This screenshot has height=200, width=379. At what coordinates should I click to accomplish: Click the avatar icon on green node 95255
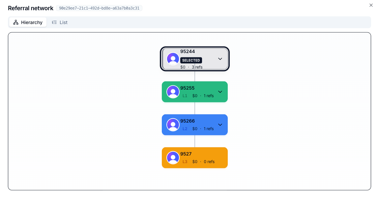173,92
